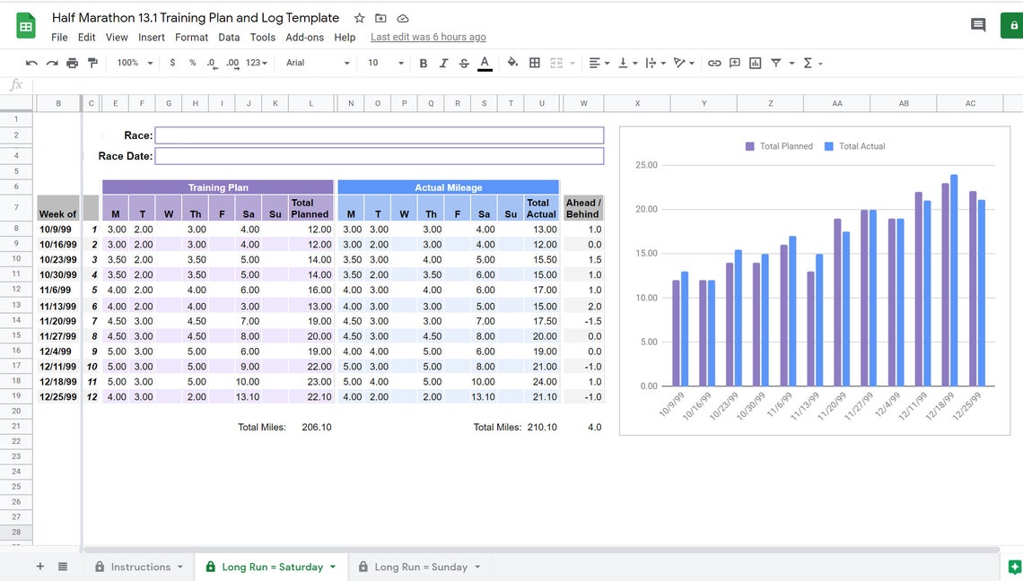Click the green Share button
1023x581 pixels.
tap(1012, 26)
